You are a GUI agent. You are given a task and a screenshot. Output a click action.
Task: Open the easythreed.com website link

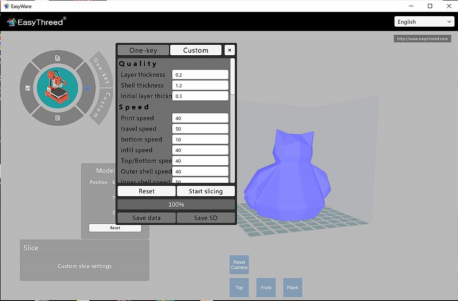(422, 39)
